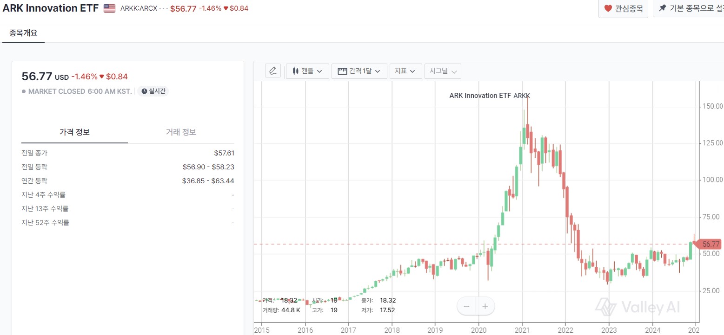Open the chart drawing pencil tool
Screen dimensions: 724x335
click(x=273, y=71)
